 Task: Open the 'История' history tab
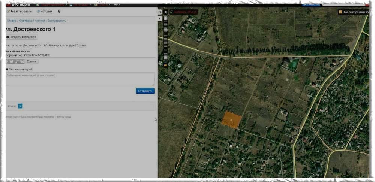(x=45, y=12)
